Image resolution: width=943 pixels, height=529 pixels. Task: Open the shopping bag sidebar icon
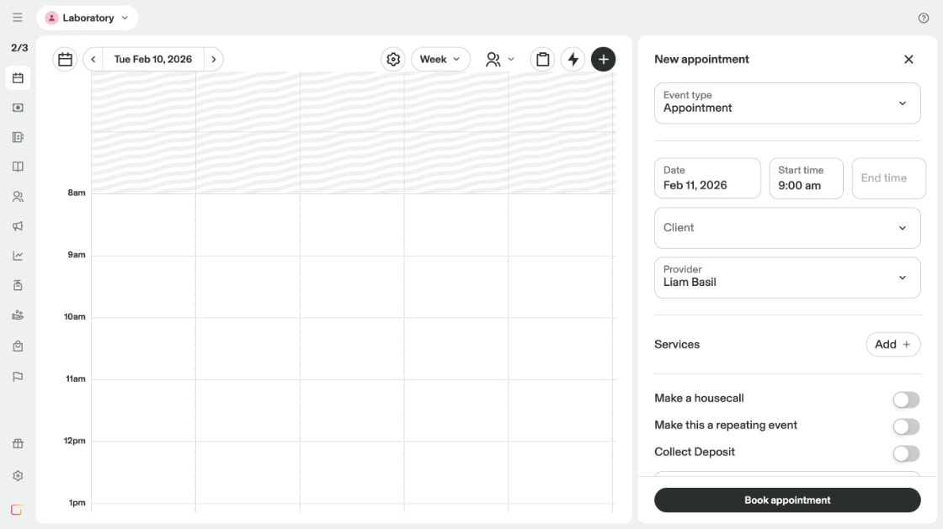[18, 346]
